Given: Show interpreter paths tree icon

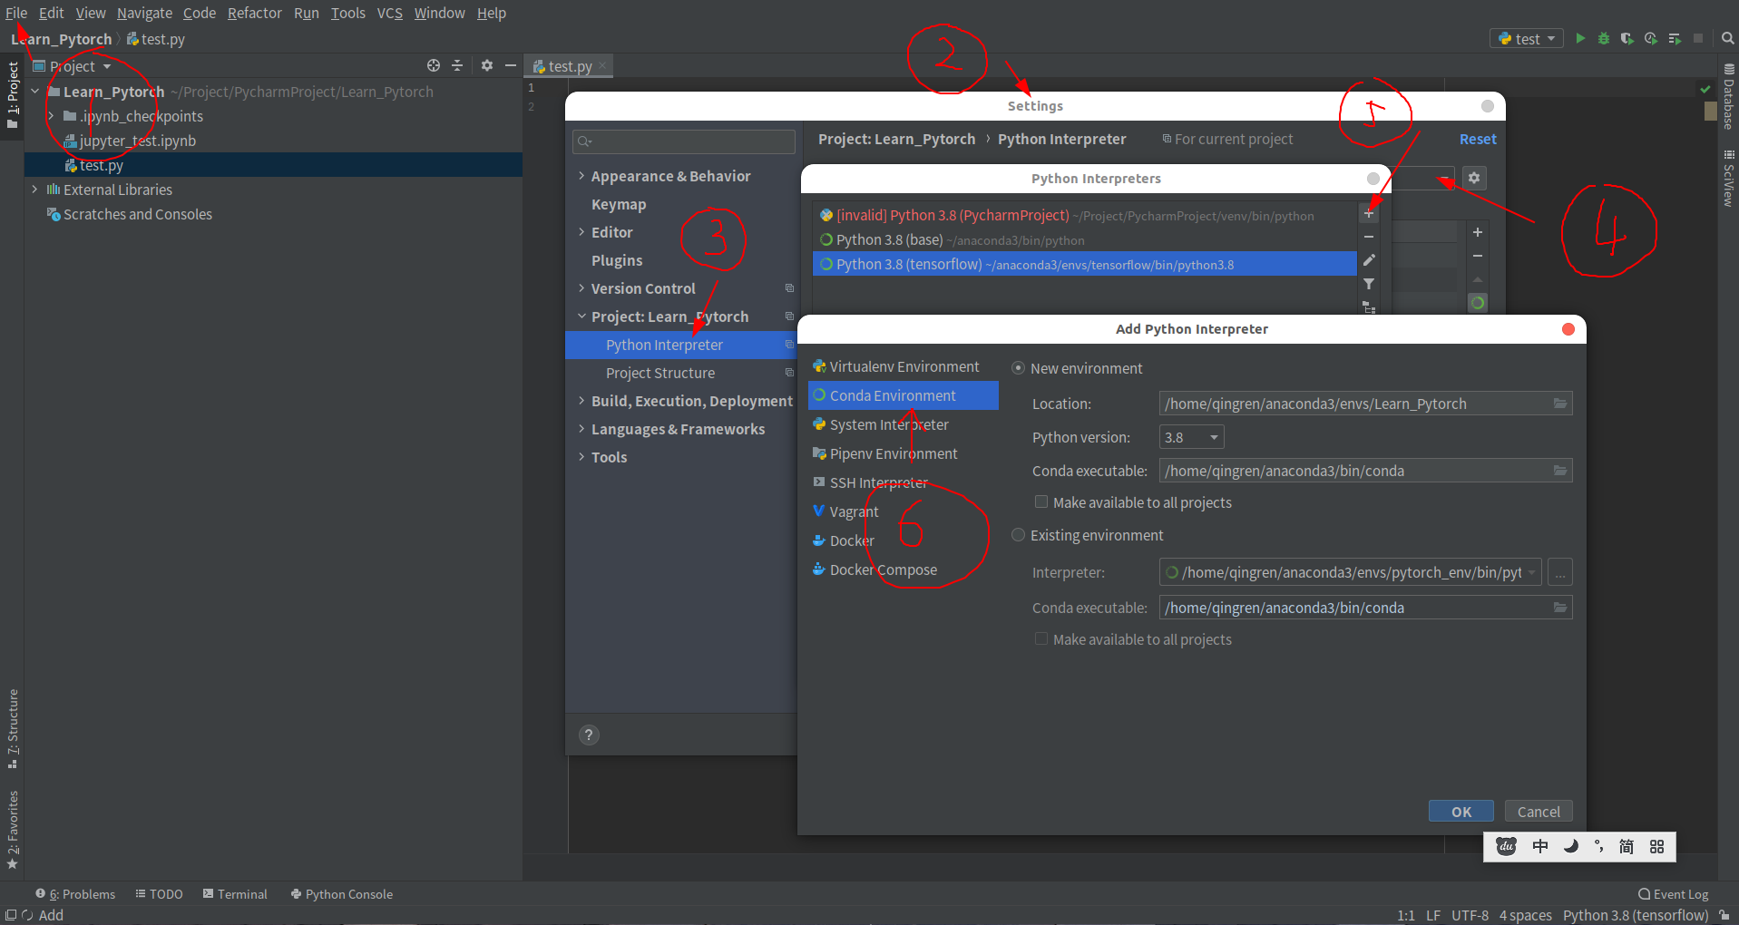Looking at the screenshot, I should [1369, 307].
